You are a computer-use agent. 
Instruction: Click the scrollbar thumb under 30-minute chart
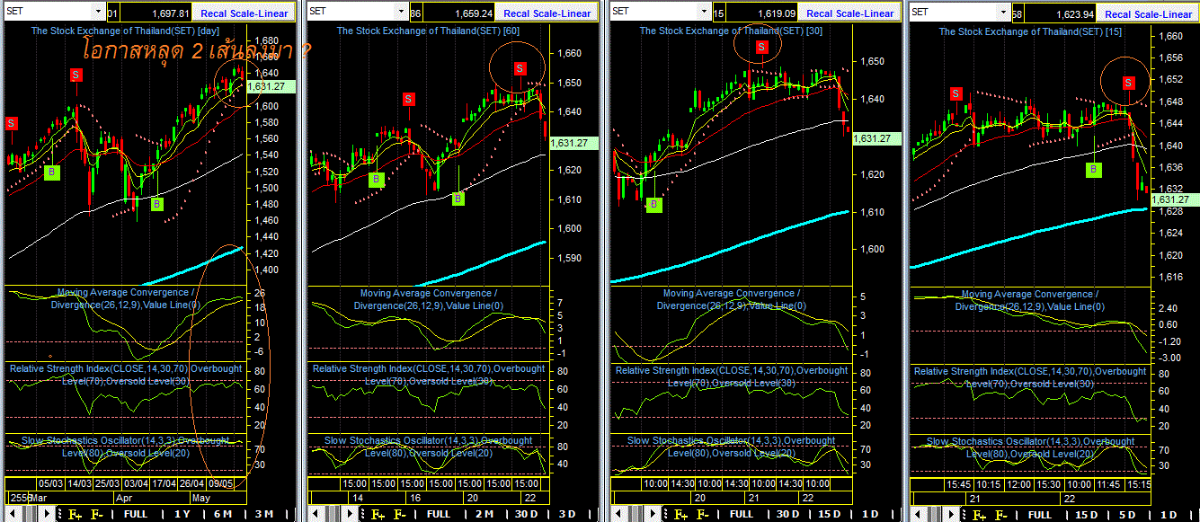point(636,514)
